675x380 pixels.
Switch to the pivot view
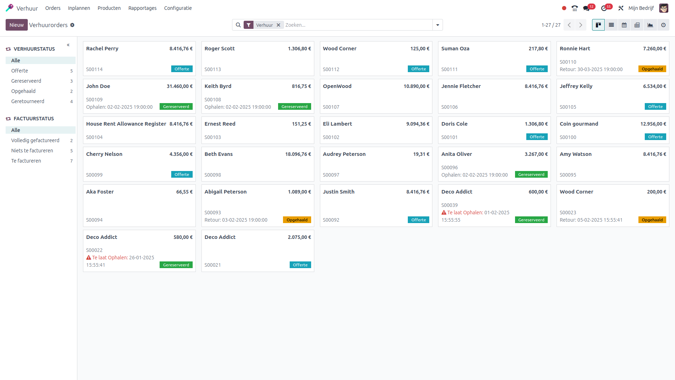(x=637, y=25)
